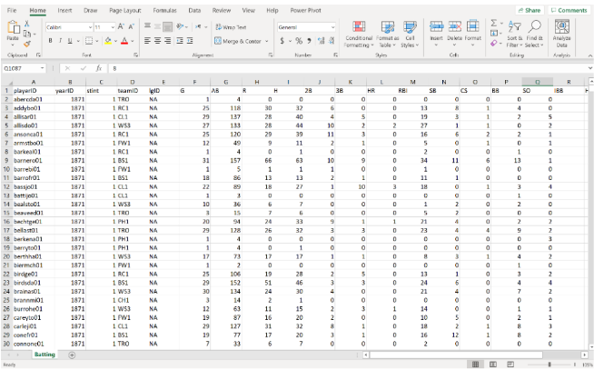Click the Borders icon
This screenshot has height=370, width=604.
point(89,41)
